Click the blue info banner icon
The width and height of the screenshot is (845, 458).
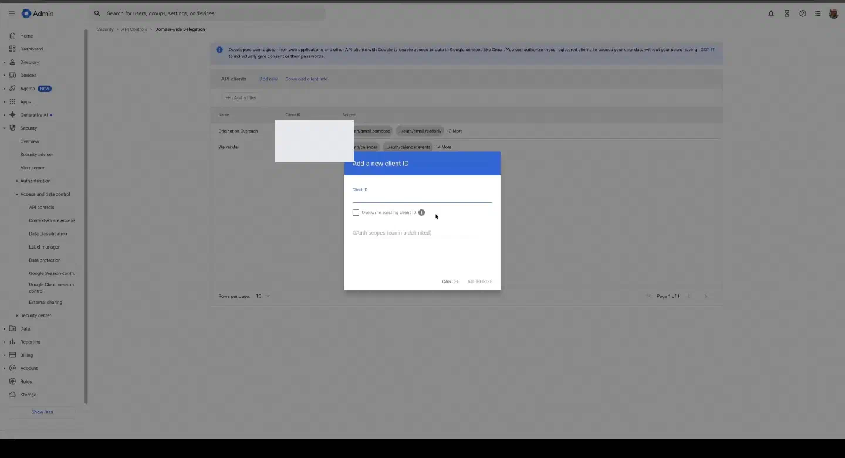click(219, 50)
